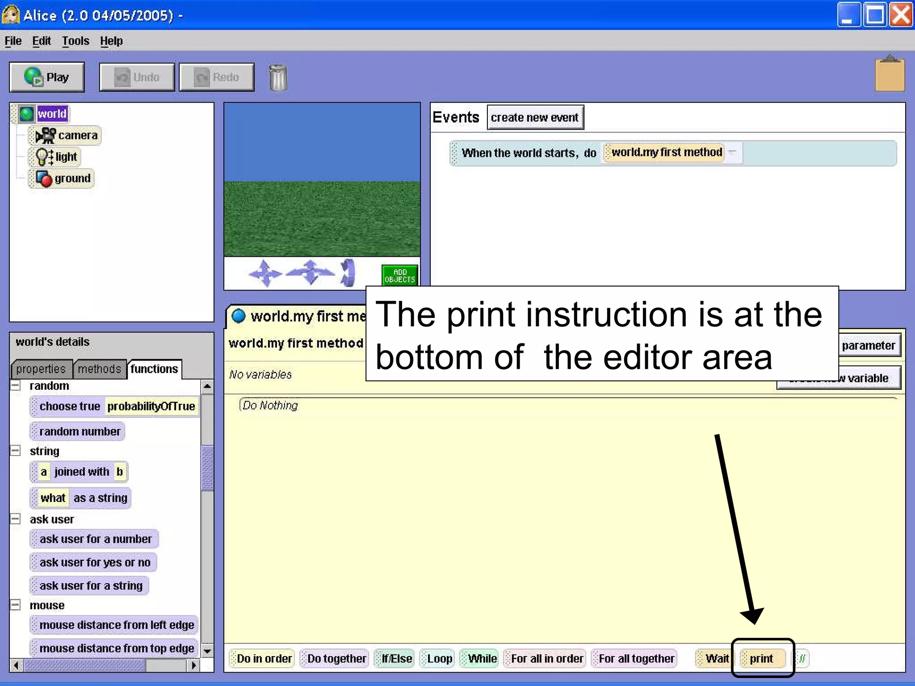This screenshot has width=915, height=686.
Task: Select the Do together tile
Action: (334, 658)
